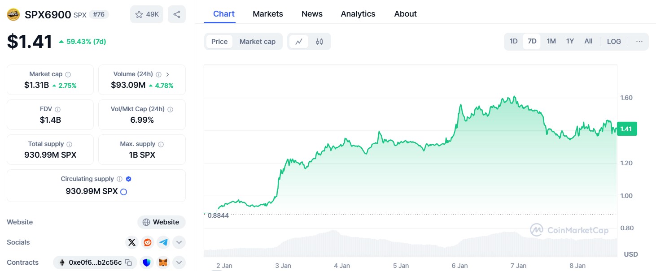Image resolution: width=656 pixels, height=271 pixels.
Task: Click the USD currency label
Action: coord(631,254)
